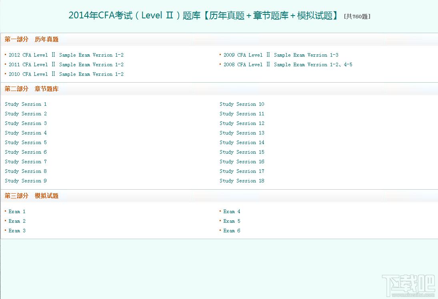The height and width of the screenshot is (299, 438).
Task: Go to Study Session 16
Action: [242, 162]
